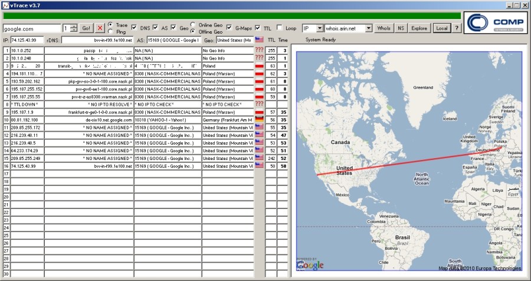Click the Poland flag in row 9

260,112
